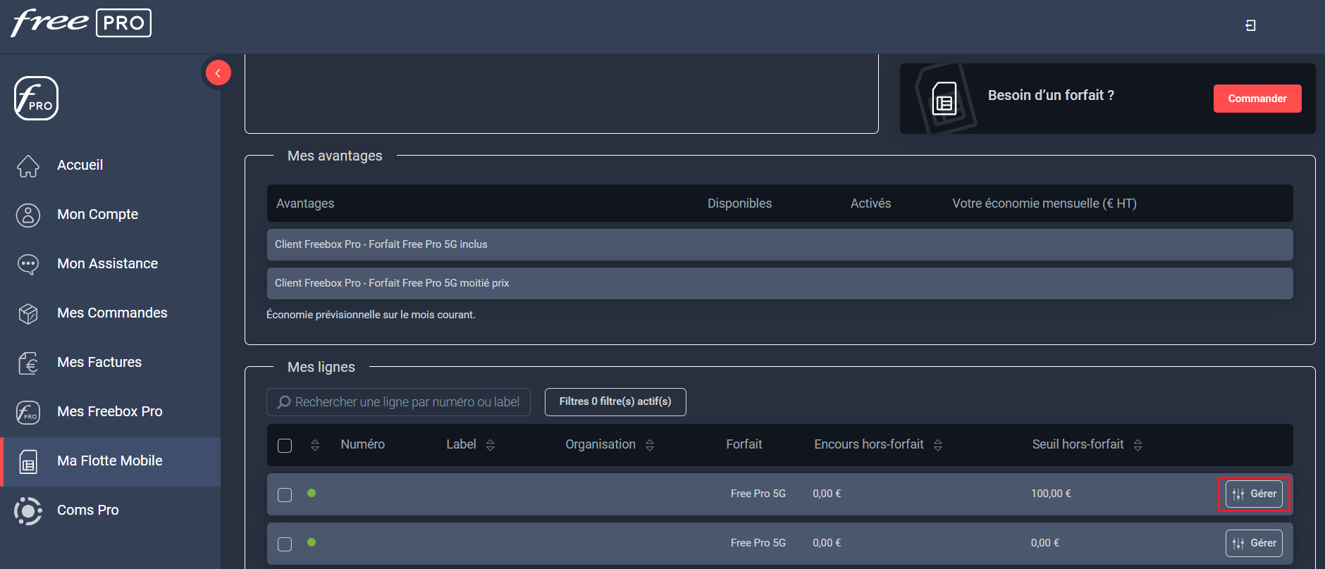
Task: Click the Mes Commandes box icon
Action: pyautogui.click(x=28, y=313)
